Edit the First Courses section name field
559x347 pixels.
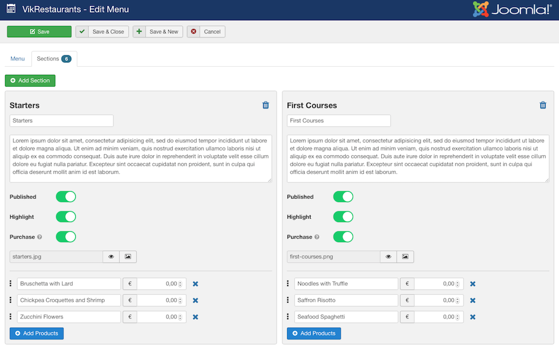pos(339,121)
